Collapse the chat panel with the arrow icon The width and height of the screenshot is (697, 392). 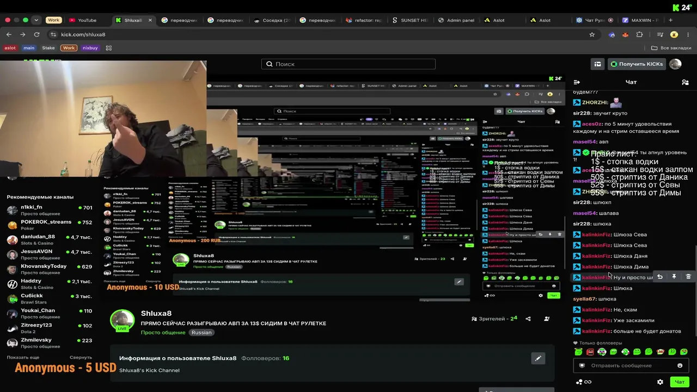[x=577, y=82]
